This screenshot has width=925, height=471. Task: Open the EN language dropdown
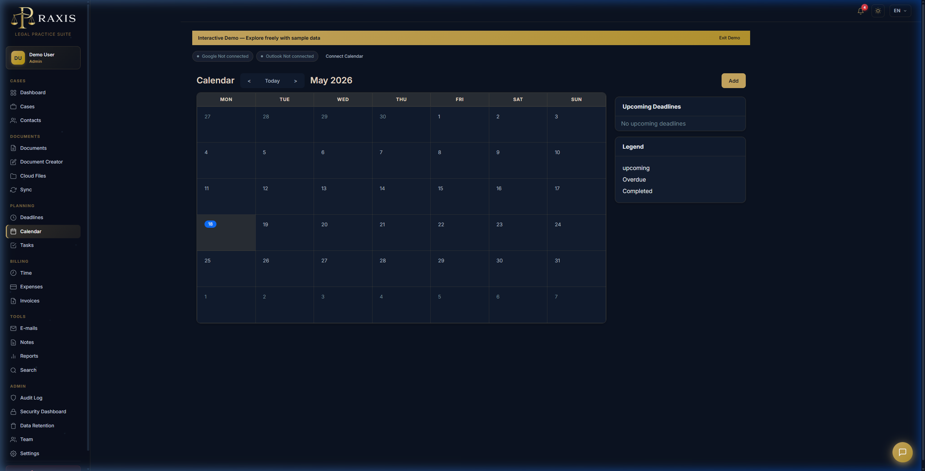tap(900, 11)
